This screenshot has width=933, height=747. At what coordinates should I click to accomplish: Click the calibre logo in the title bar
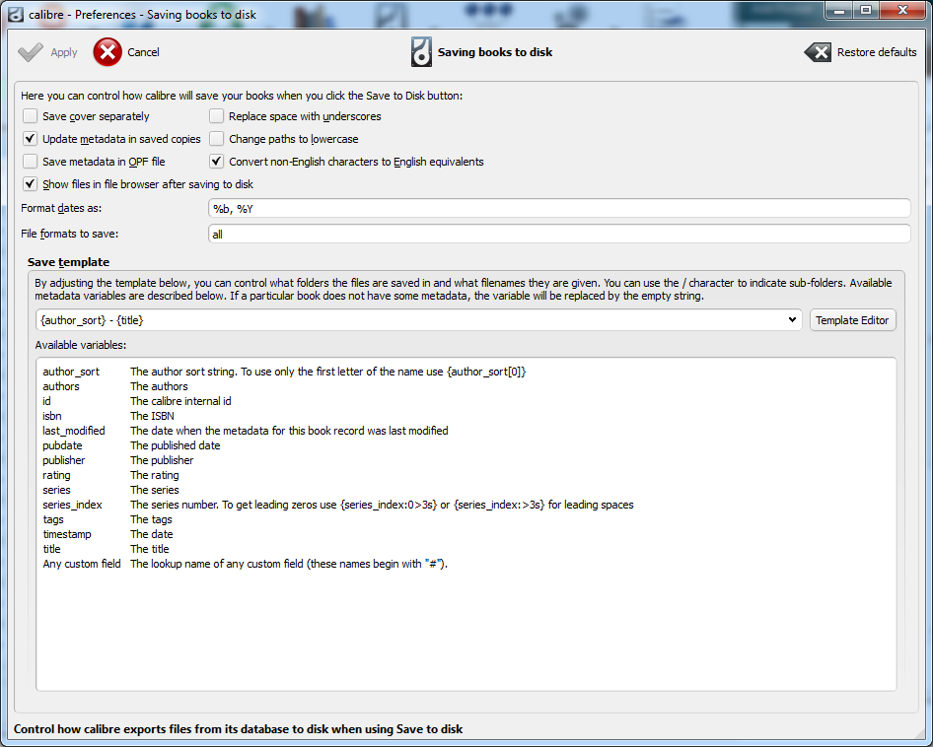tap(16, 14)
